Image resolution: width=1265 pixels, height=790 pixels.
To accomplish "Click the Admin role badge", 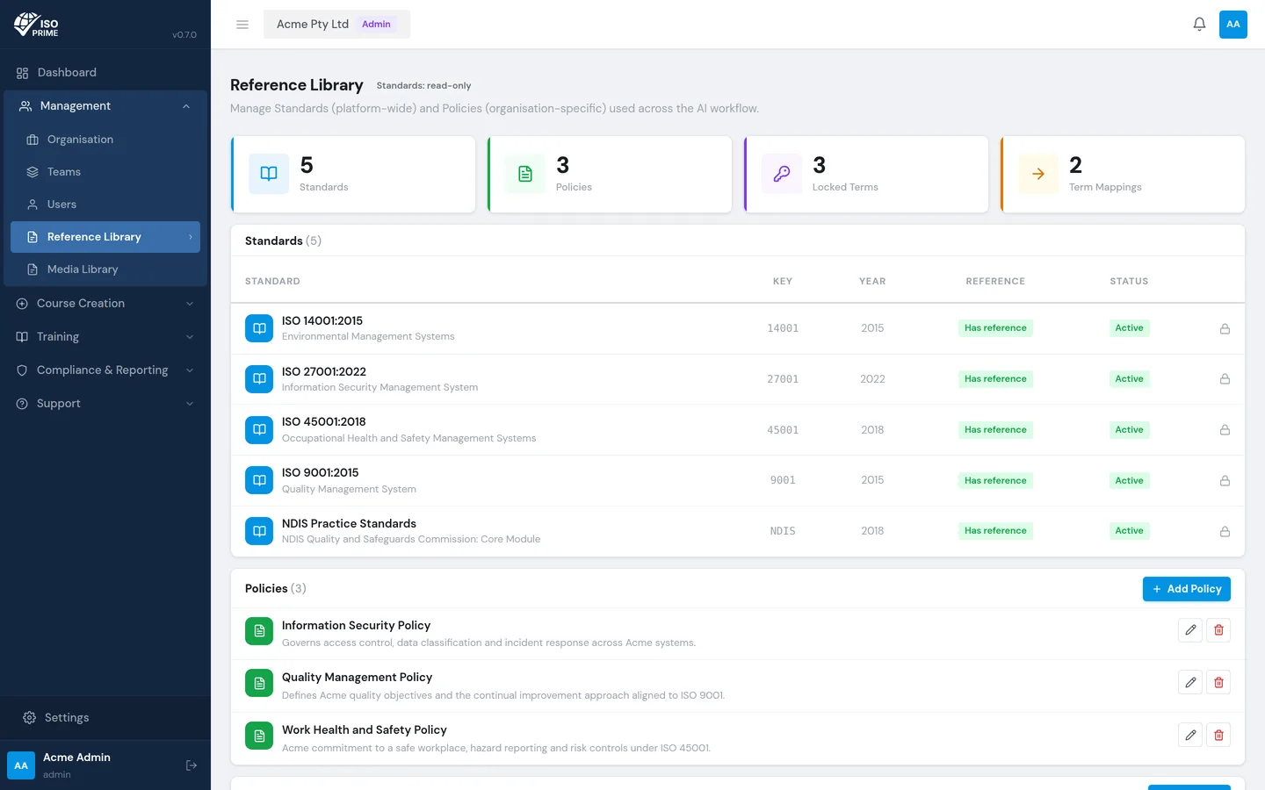I will click(x=376, y=25).
